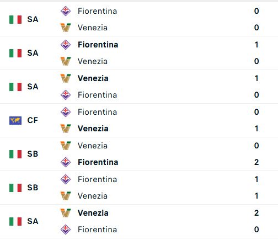Click Venezia crest in last 2-0 match
Viewport: 278px width, 240px height.
pos(66,213)
